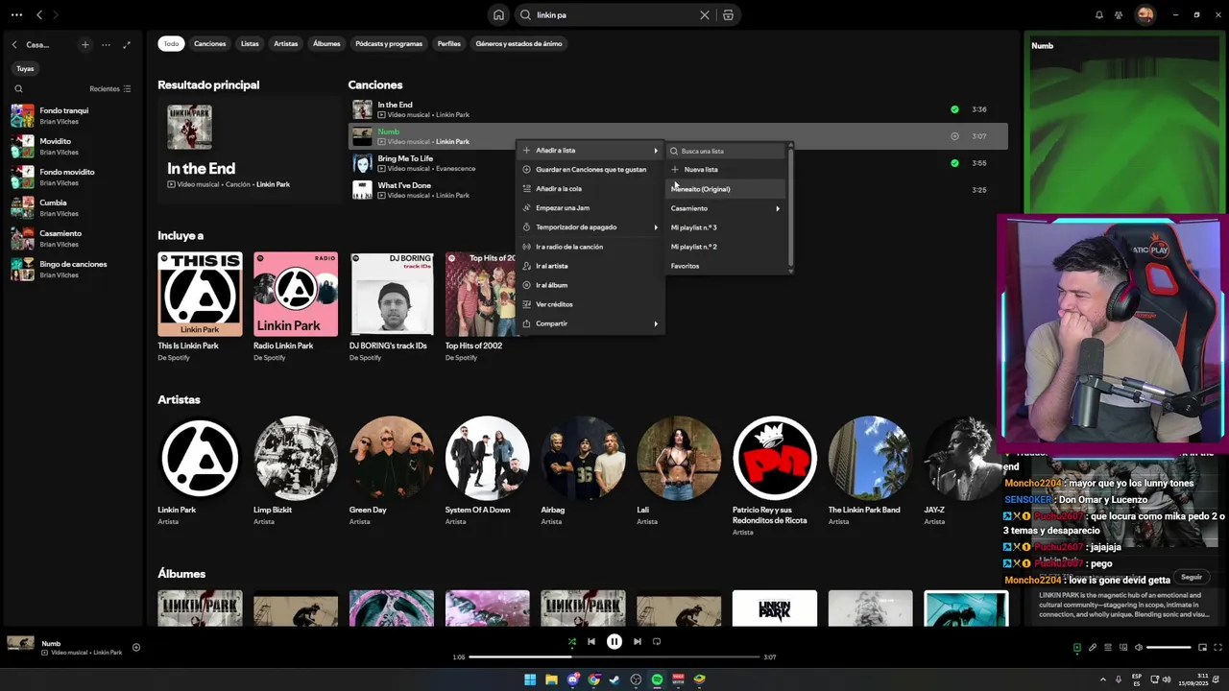Toggle repeat mode
The width and height of the screenshot is (1229, 691).
[x=657, y=642]
